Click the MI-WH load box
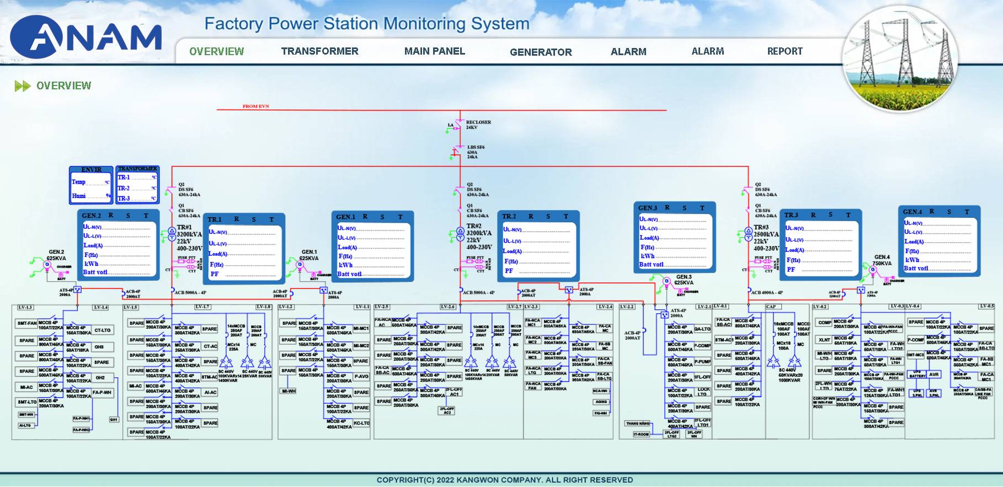 [x=289, y=391]
